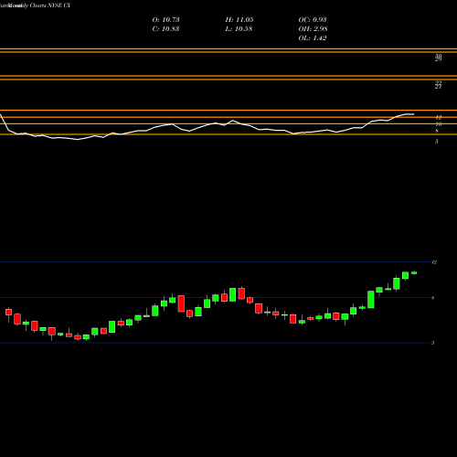Click the right end of the white indicator line
The image size is (457, 457).
point(413,114)
